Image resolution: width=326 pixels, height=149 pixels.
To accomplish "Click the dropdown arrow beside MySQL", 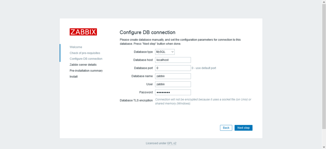I will pos(172,52).
